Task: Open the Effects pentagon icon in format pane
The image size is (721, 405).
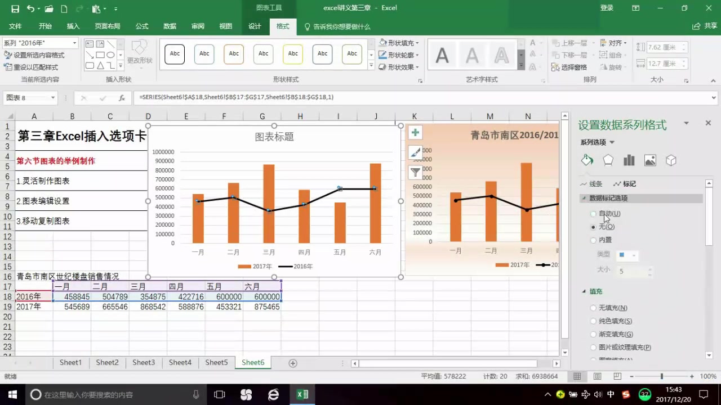Action: 608,160
